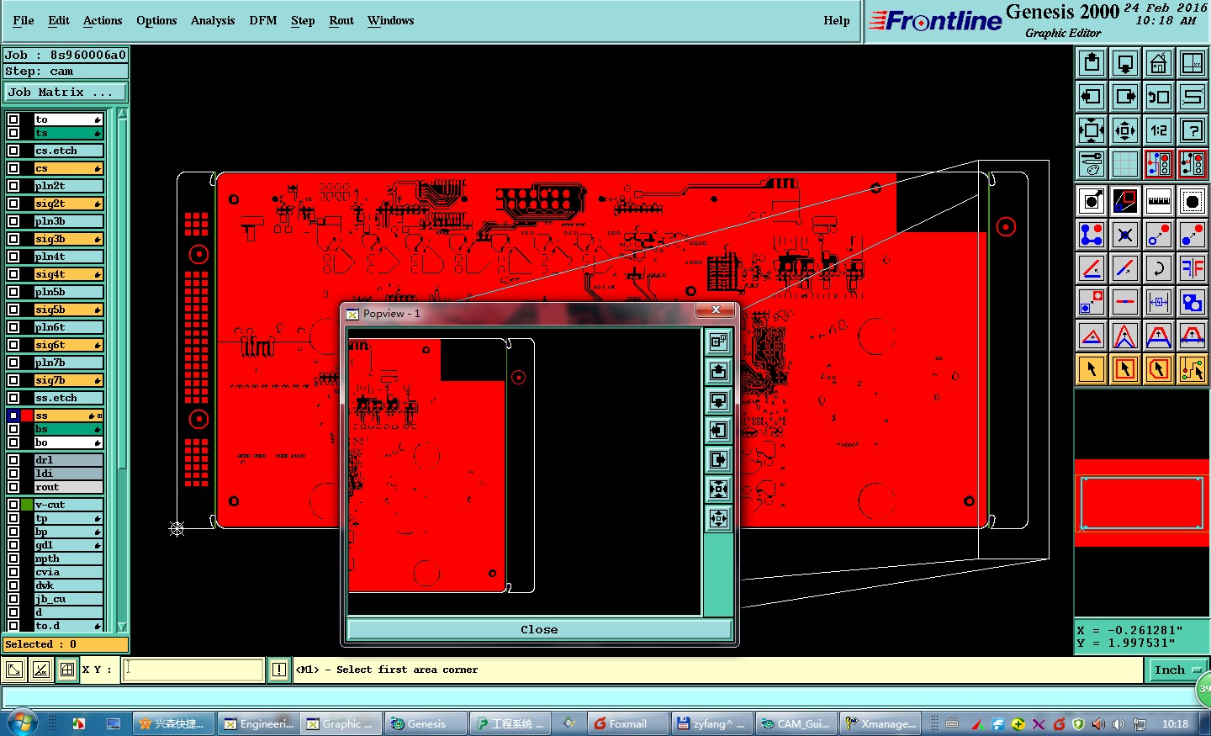Click the red ss layer color swatch

click(27, 416)
